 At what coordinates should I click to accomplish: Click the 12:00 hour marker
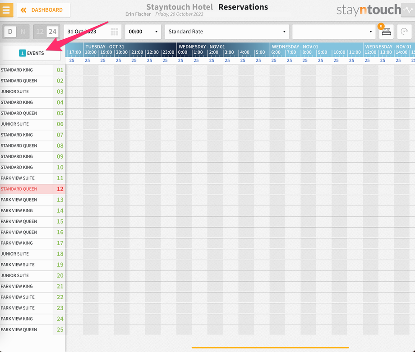point(370,53)
